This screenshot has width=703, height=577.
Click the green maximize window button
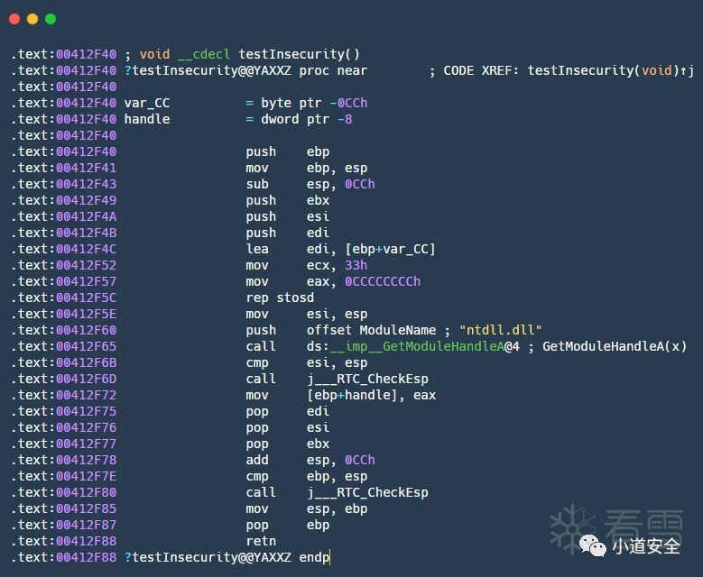pos(51,18)
